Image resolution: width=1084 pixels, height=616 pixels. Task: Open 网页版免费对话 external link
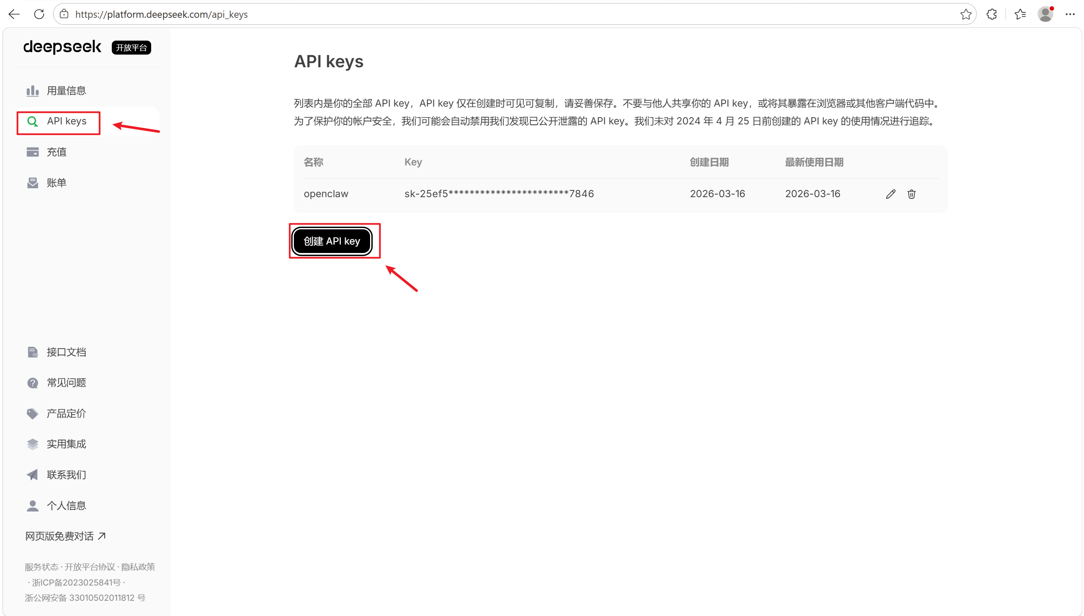65,536
